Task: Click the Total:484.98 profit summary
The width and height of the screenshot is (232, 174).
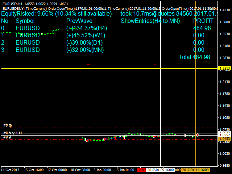Action: coord(194,57)
